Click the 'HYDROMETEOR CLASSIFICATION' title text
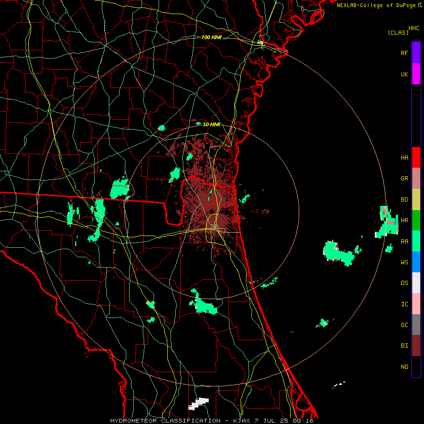424x424 pixels. (165, 421)
